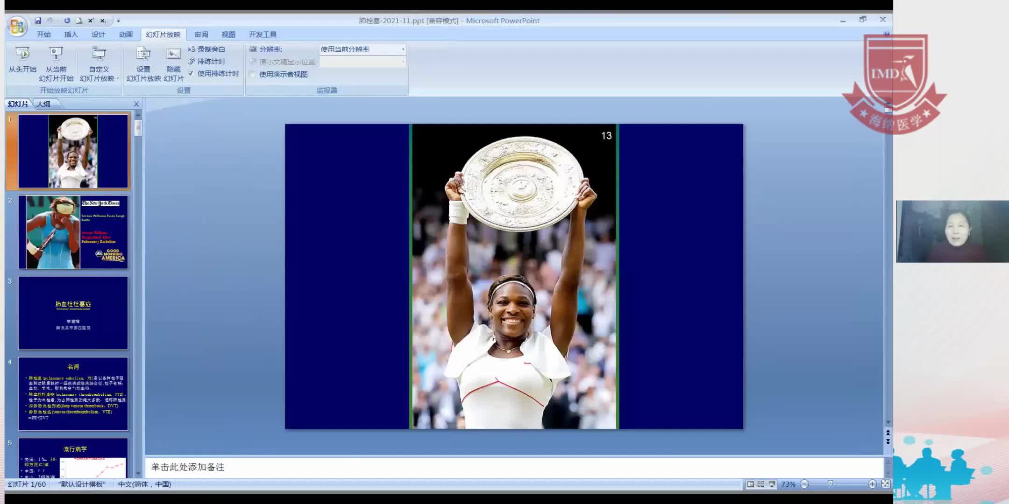Open the Insert (插入) ribbon tab
The image size is (1009, 504).
coord(71,35)
